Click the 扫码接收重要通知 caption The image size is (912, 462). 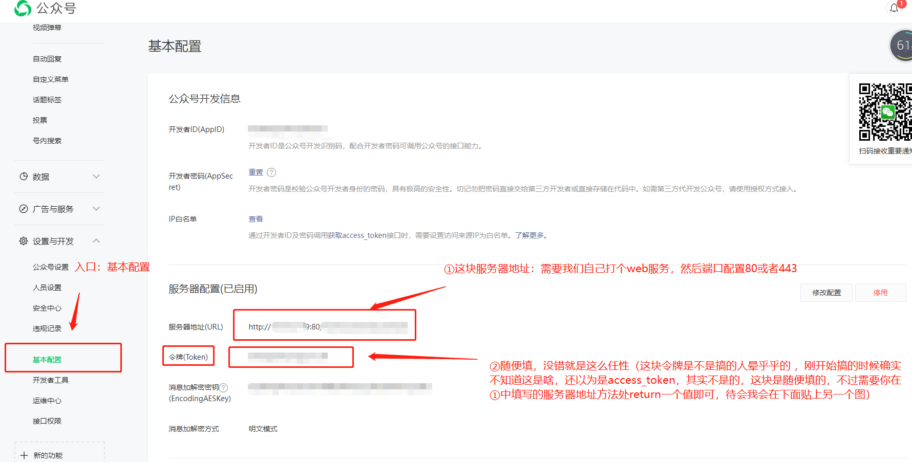(885, 151)
